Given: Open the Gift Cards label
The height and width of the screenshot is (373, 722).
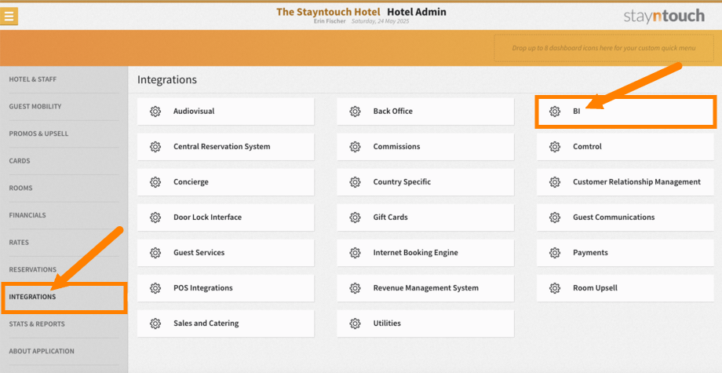Looking at the screenshot, I should [x=391, y=217].
